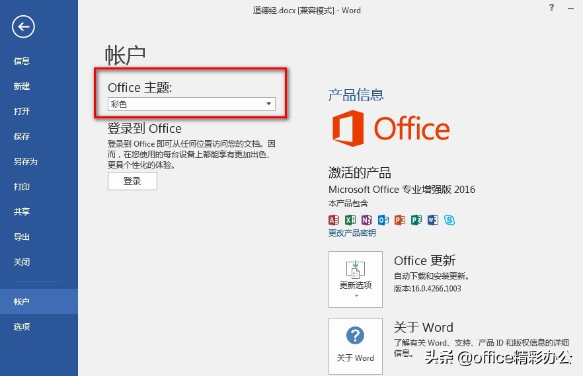The width and height of the screenshot is (583, 376).
Task: Select 导出 in the sidebar
Action: [22, 237]
